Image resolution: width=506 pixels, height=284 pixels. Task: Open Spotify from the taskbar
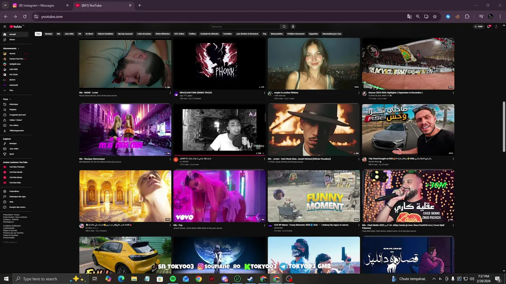(173, 279)
